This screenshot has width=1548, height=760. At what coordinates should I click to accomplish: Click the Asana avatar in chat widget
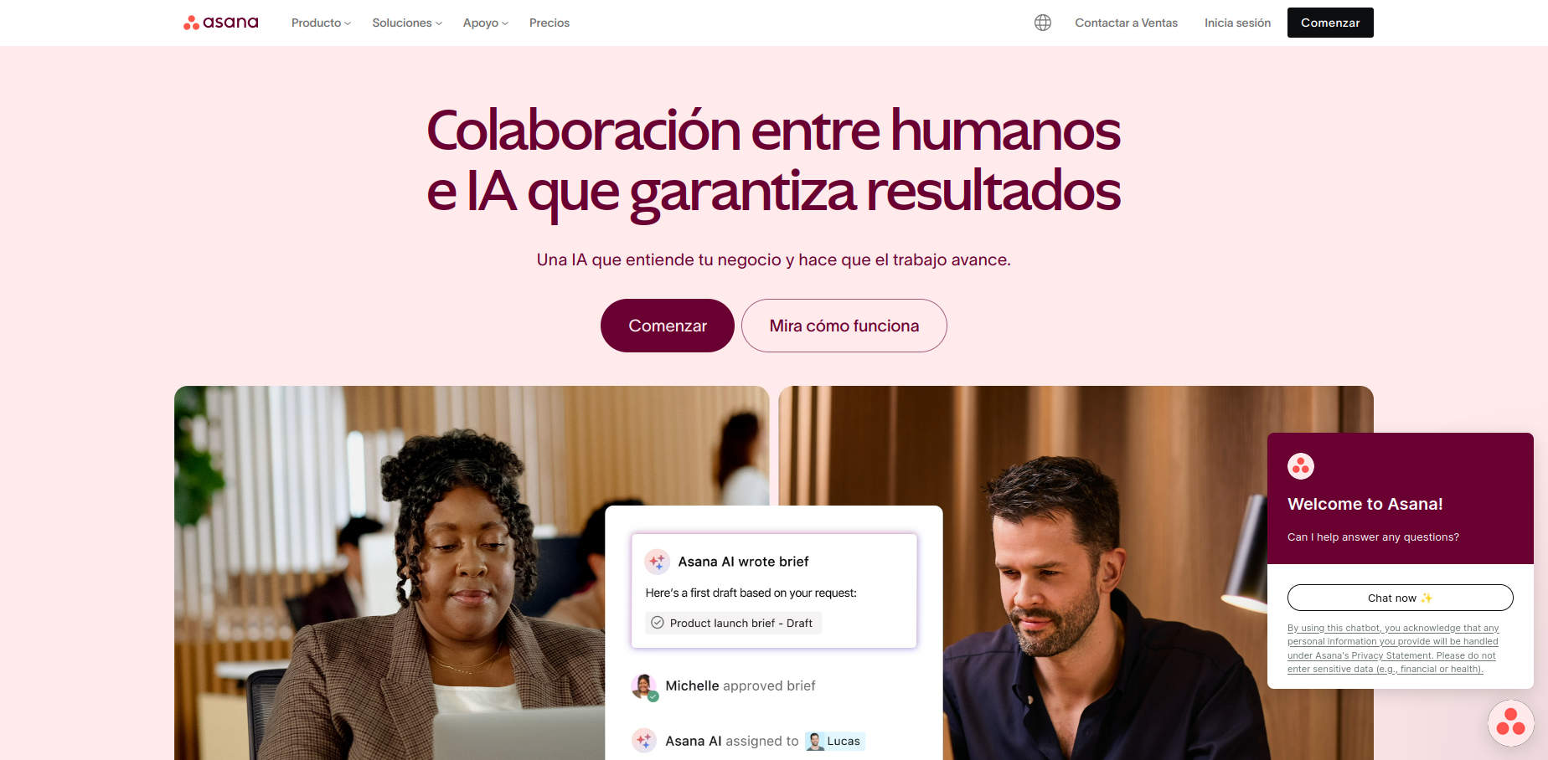click(x=1301, y=466)
